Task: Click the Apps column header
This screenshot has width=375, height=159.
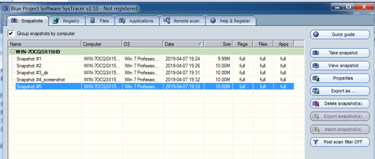Action: pyautogui.click(x=283, y=44)
